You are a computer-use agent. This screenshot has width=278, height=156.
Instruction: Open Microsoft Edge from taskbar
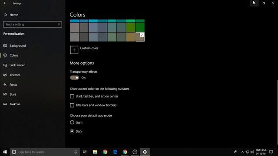pos(115,152)
